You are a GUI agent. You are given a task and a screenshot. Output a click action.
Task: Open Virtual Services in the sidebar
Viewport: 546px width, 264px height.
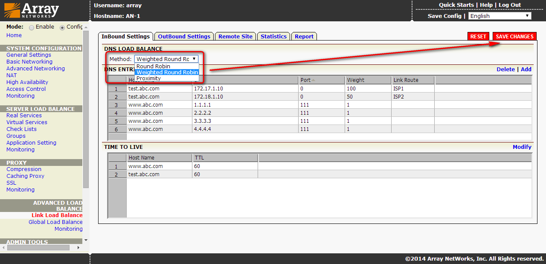tap(27, 122)
